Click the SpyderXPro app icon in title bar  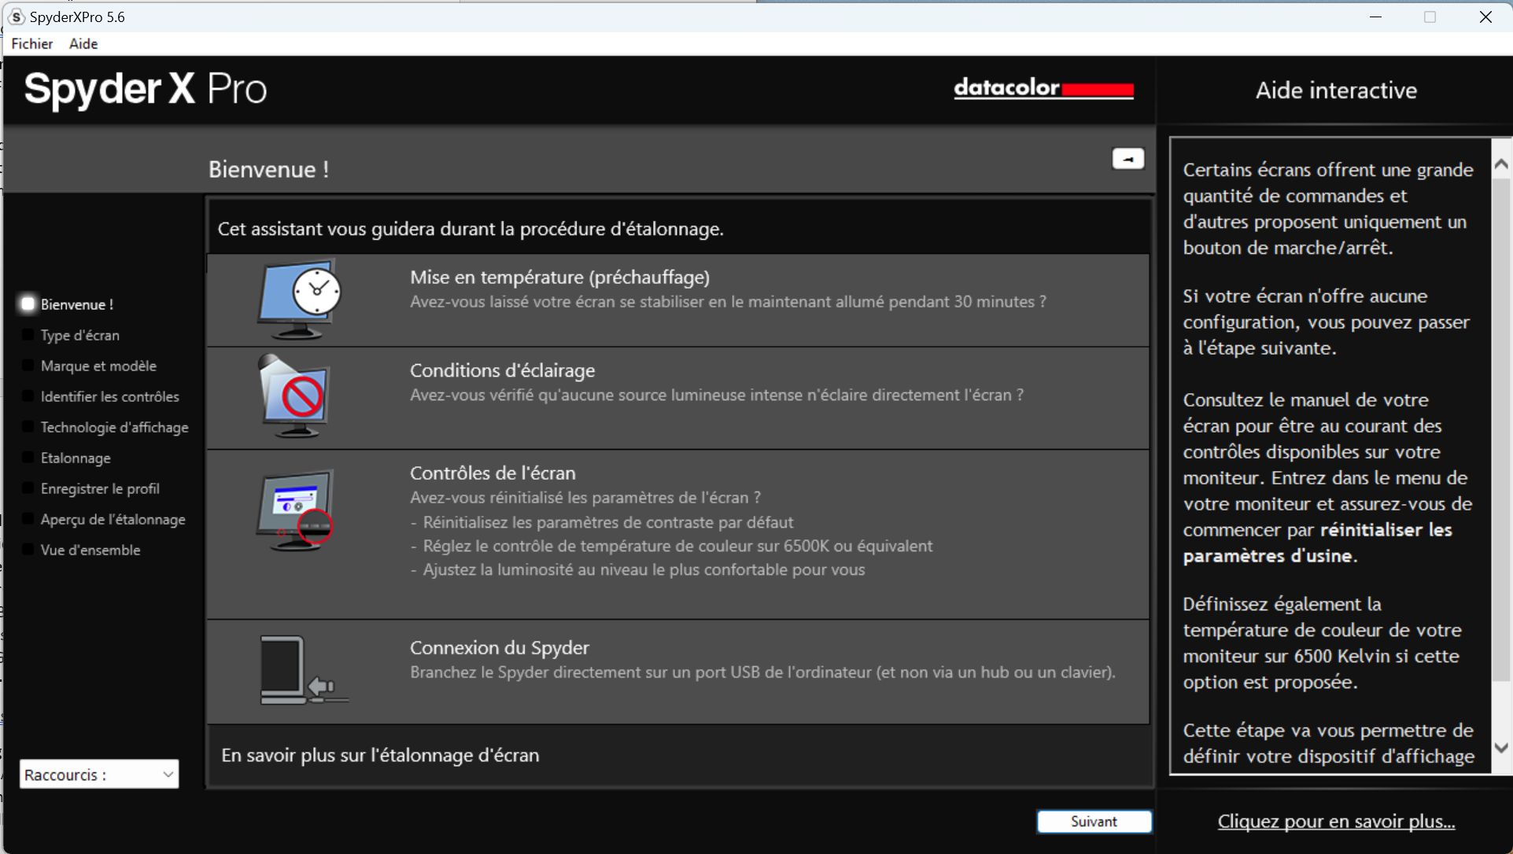click(16, 17)
